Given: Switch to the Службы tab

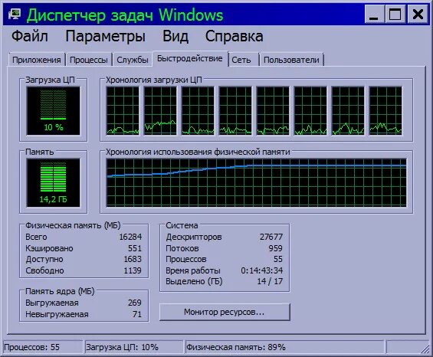Looking at the screenshot, I should [133, 60].
